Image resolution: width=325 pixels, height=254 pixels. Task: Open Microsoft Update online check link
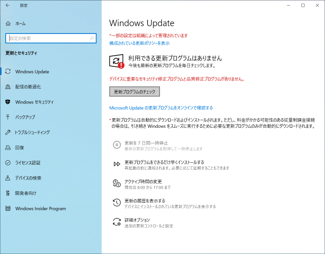161,108
